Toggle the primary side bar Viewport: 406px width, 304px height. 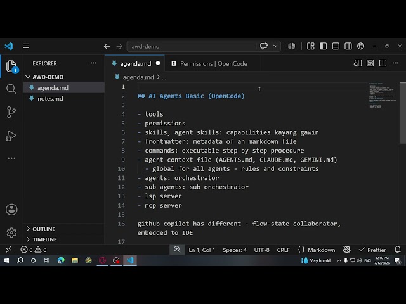(323, 46)
